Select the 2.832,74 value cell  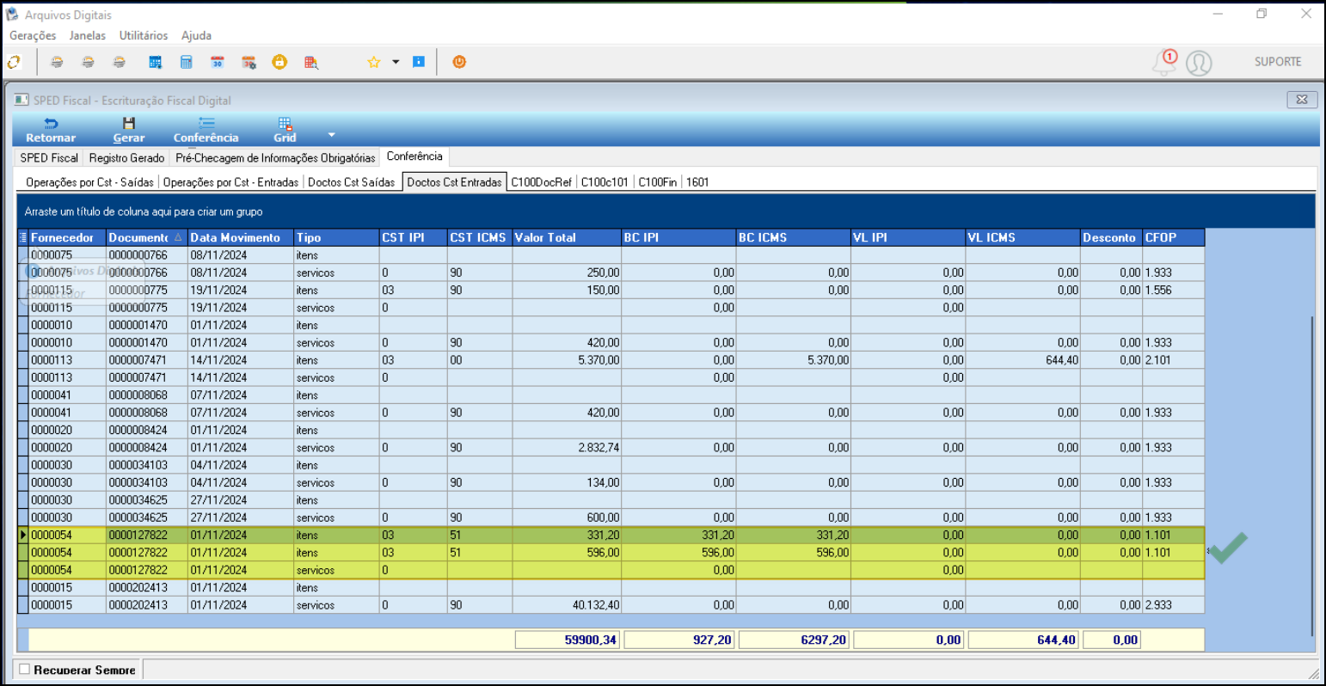(x=567, y=448)
